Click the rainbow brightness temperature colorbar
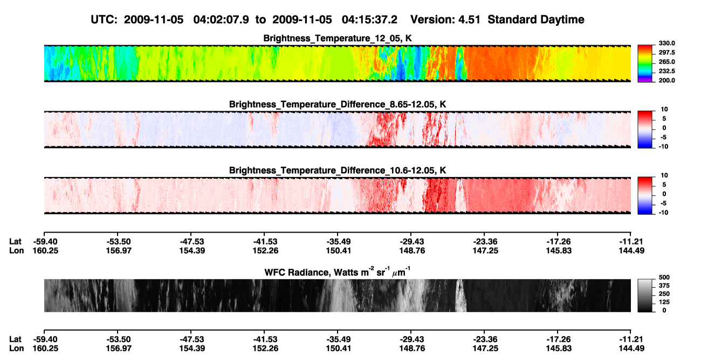This screenshot has width=701, height=360. point(645,63)
